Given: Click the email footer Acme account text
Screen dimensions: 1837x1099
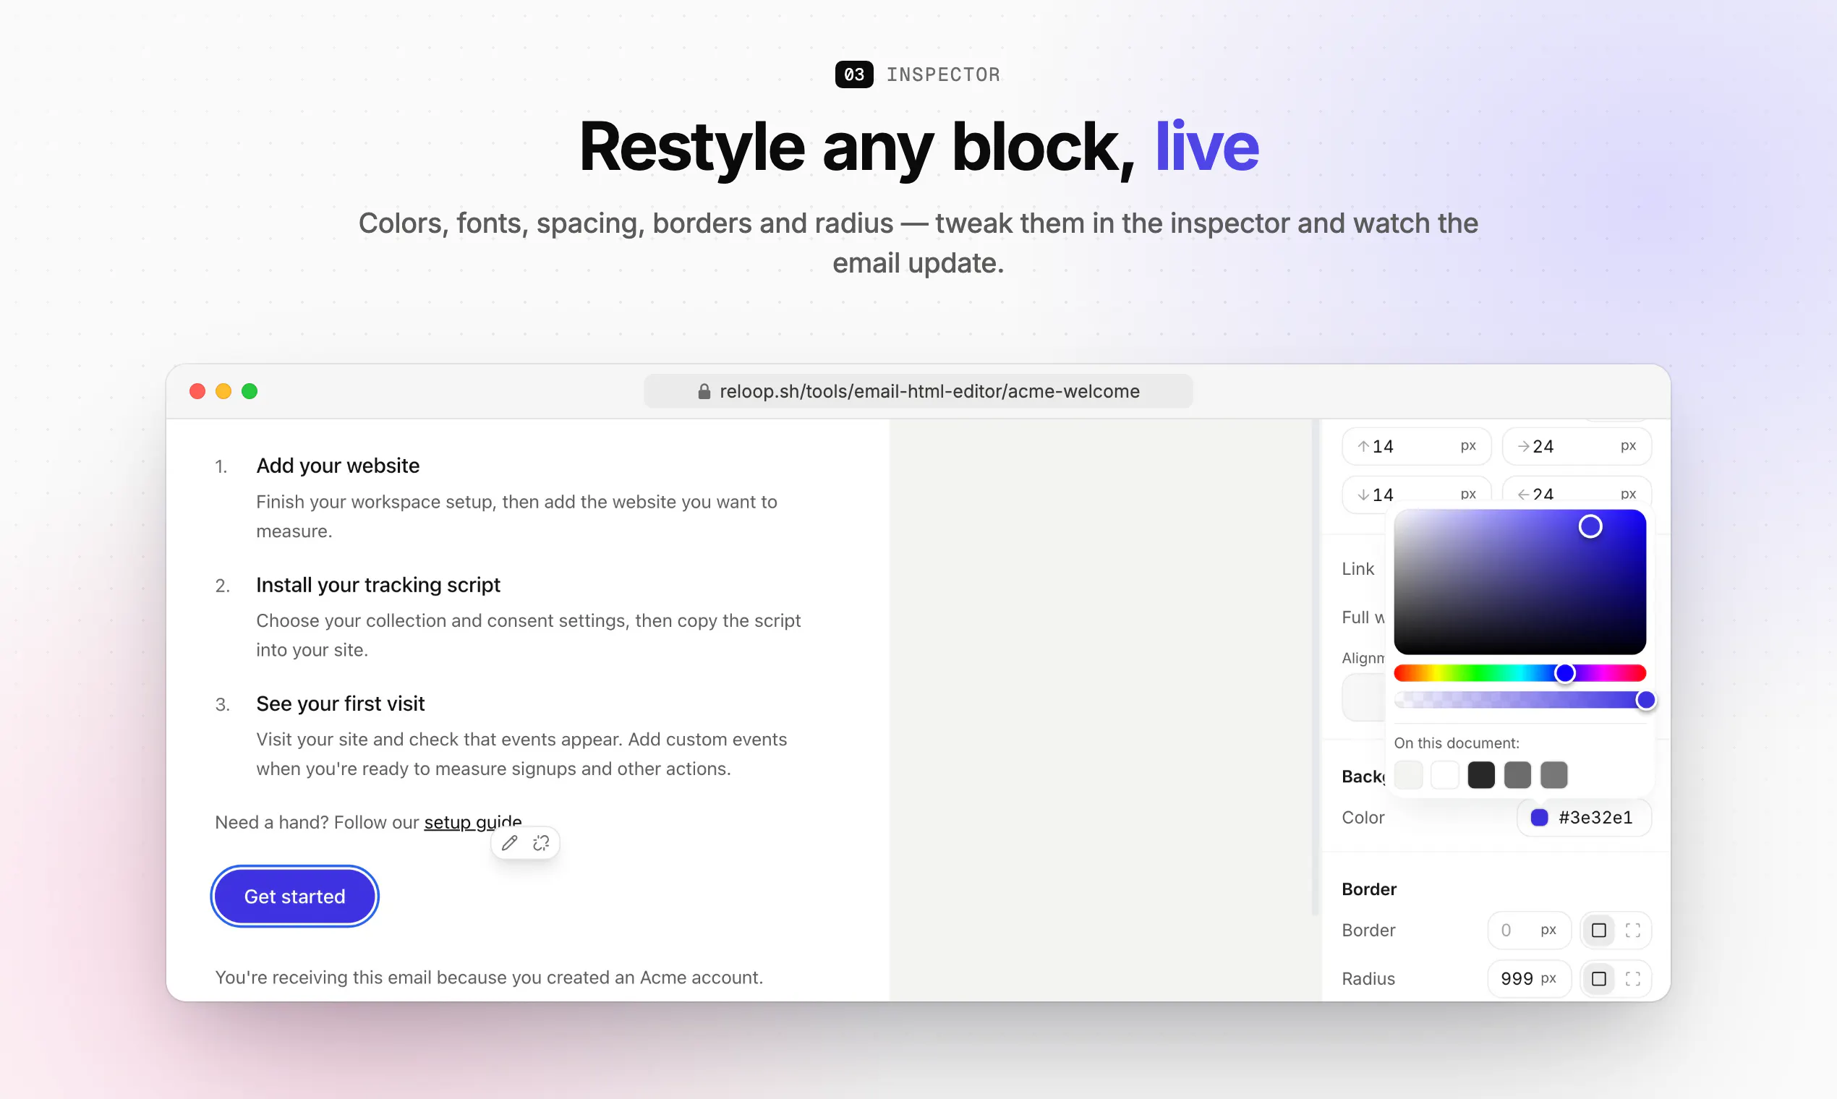Looking at the screenshot, I should (x=489, y=978).
